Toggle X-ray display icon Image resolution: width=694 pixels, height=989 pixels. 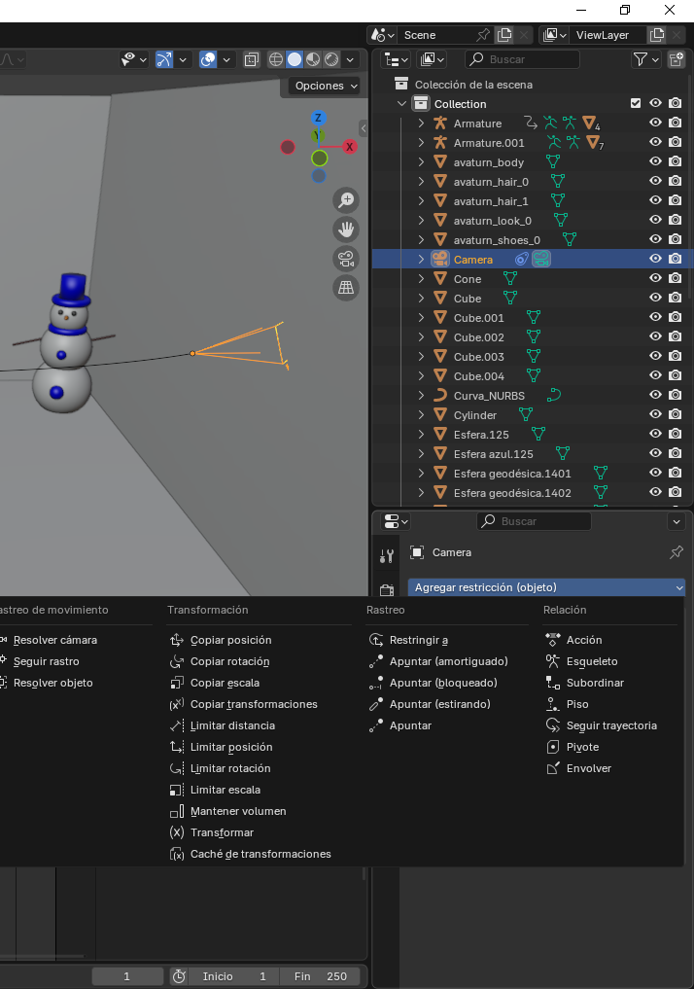251,59
